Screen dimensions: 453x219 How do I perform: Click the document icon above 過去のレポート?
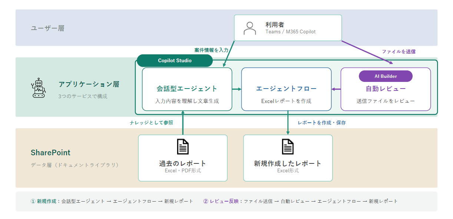tap(183, 147)
